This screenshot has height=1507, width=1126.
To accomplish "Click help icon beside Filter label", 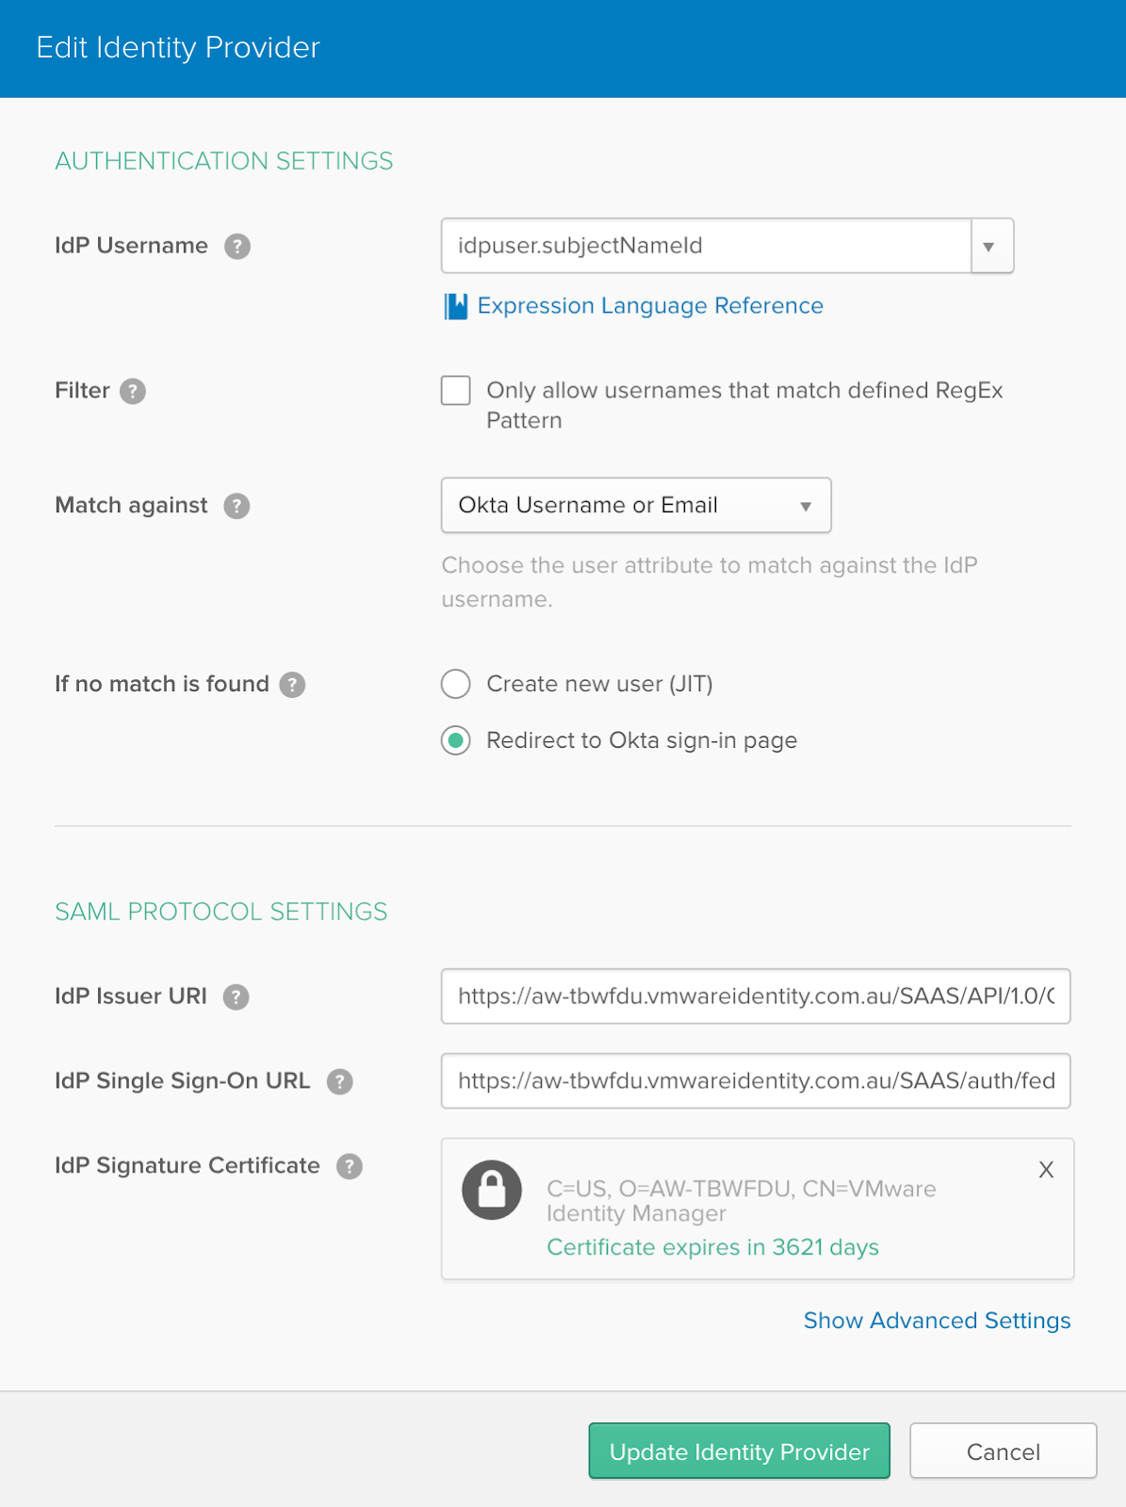I will tap(133, 391).
